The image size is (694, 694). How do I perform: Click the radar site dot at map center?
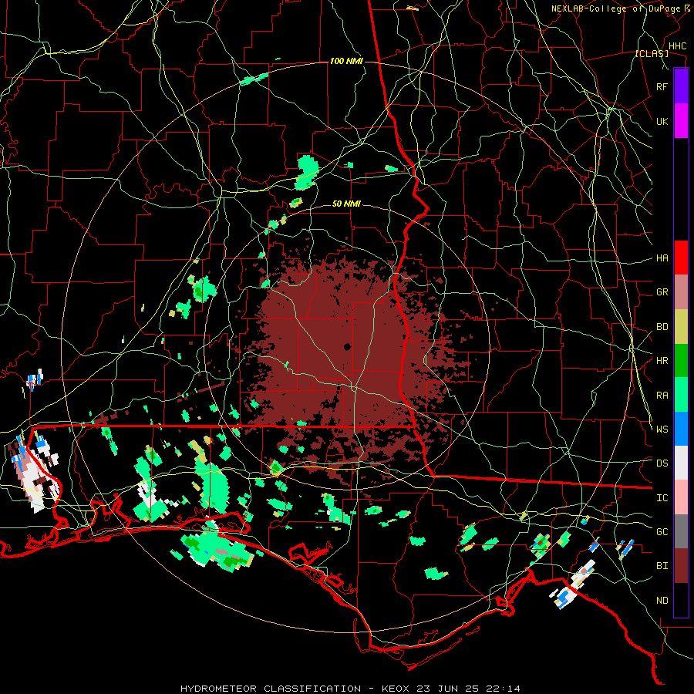348,346
